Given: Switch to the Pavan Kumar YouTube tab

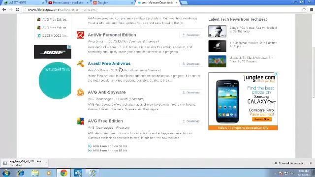Looking at the screenshot, I should (68, 3).
